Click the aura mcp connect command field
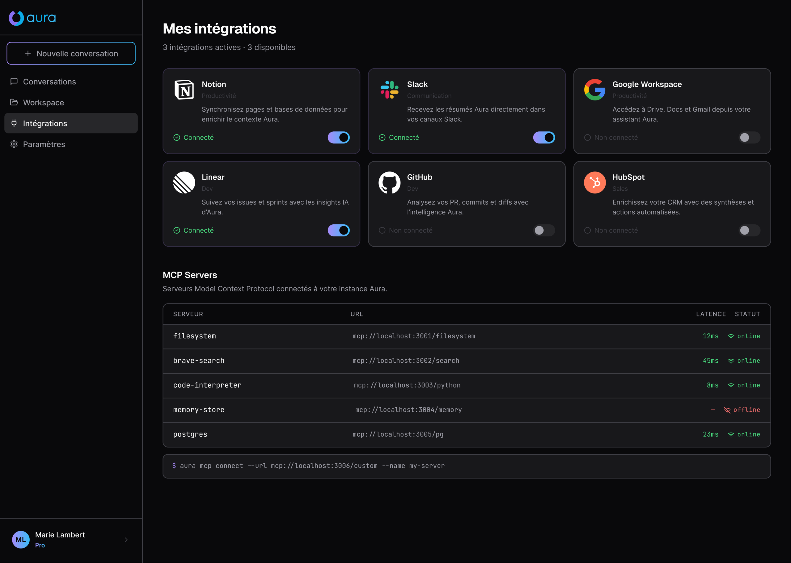This screenshot has width=791, height=563. click(x=467, y=466)
